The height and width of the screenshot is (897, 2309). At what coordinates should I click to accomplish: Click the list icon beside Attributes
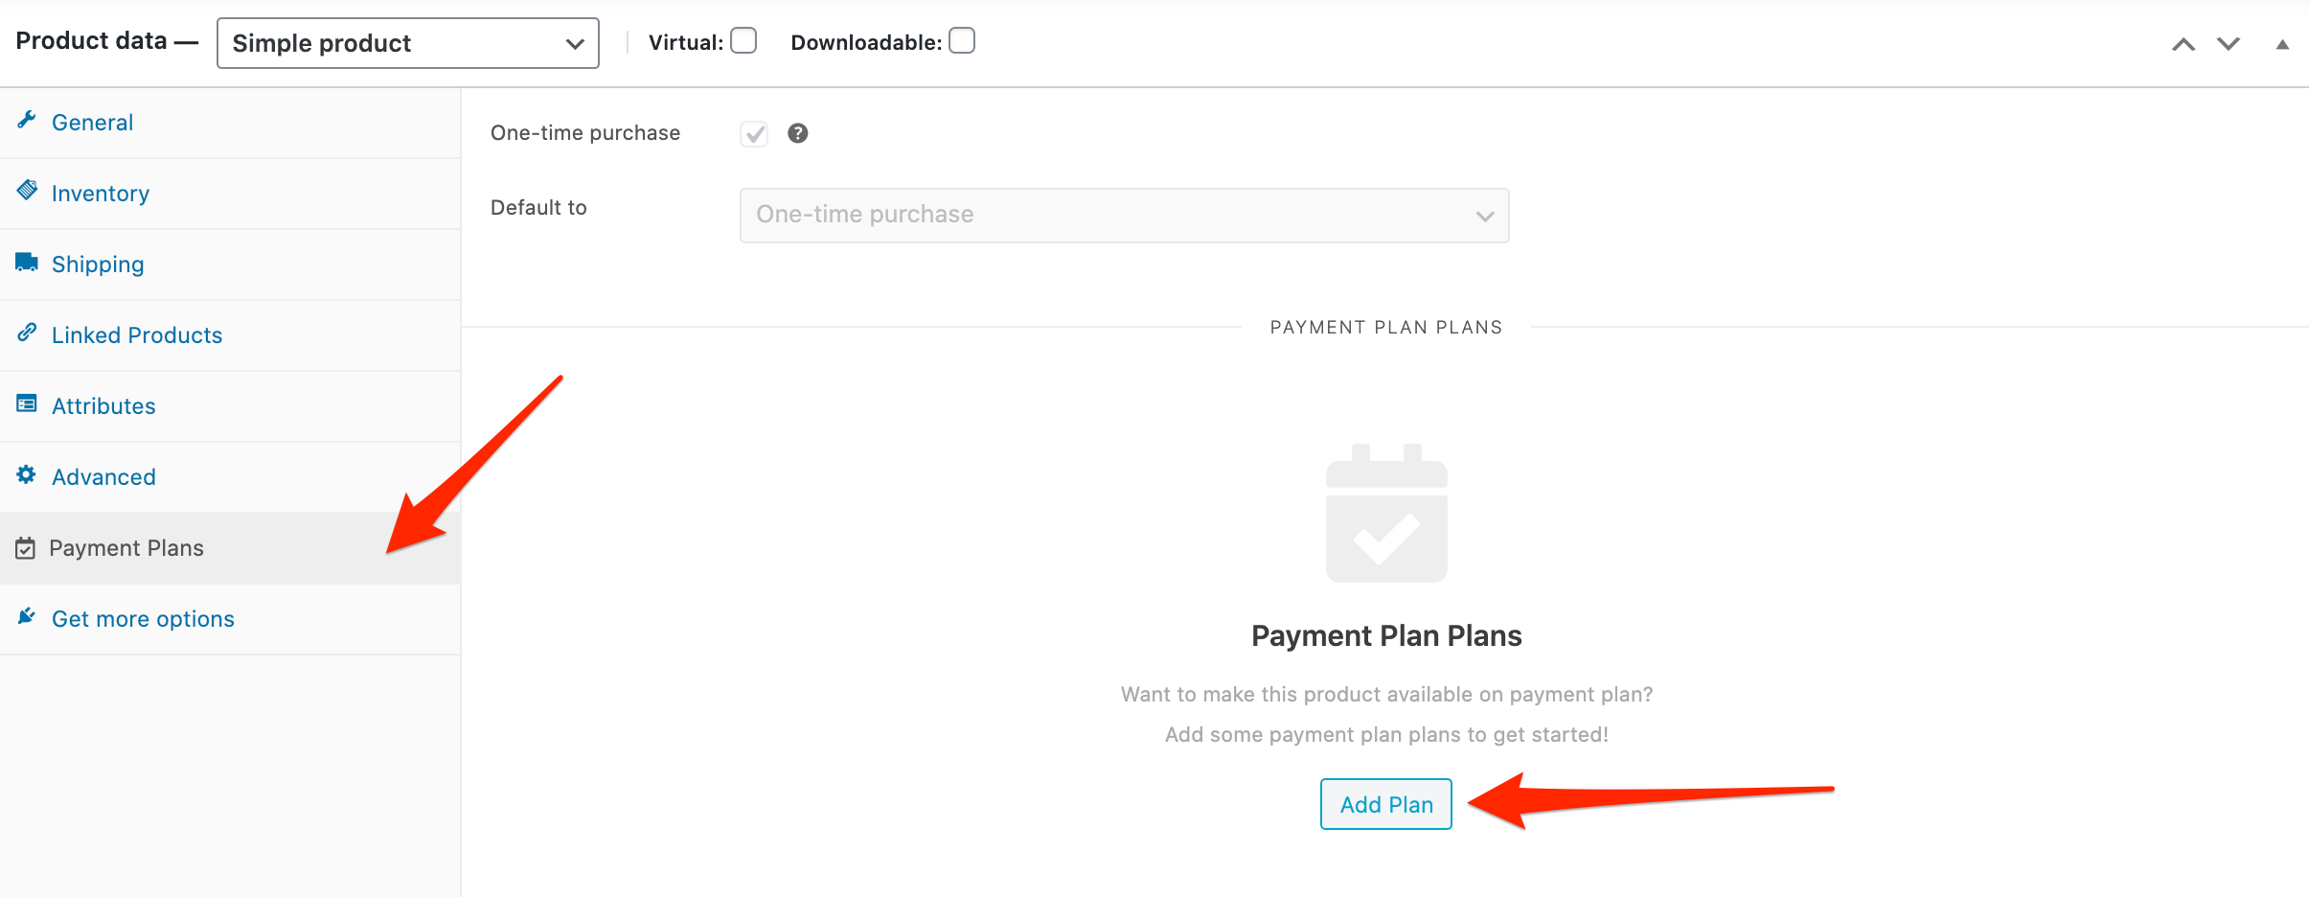27,403
